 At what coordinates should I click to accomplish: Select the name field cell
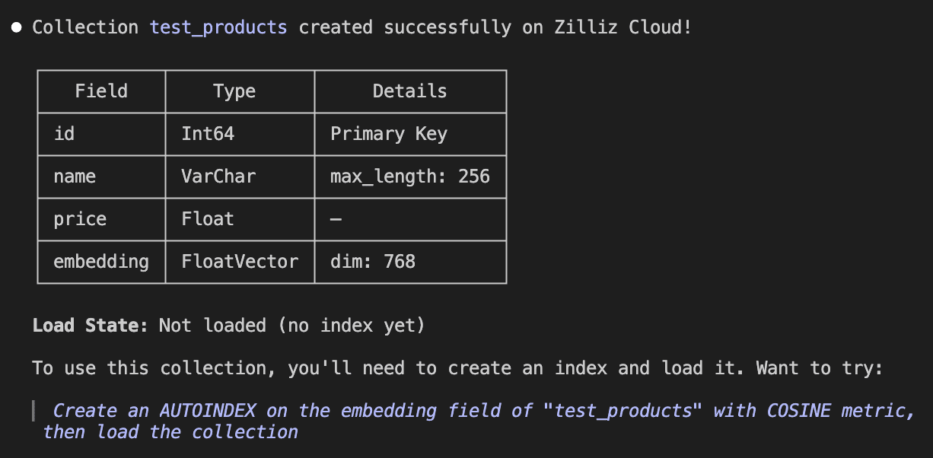pos(75,177)
